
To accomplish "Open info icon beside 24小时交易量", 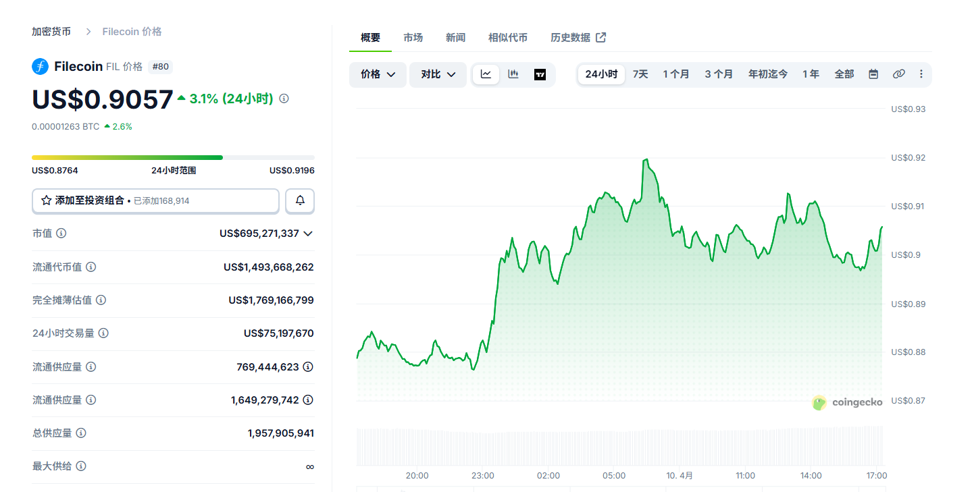I will 103,333.
